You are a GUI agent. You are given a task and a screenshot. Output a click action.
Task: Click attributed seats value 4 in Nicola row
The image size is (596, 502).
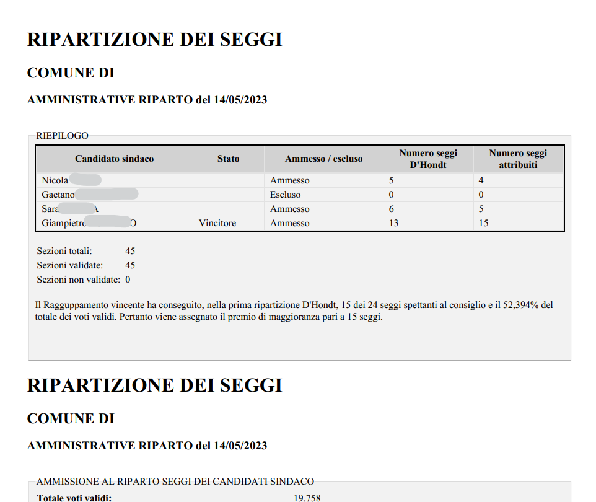(x=481, y=180)
